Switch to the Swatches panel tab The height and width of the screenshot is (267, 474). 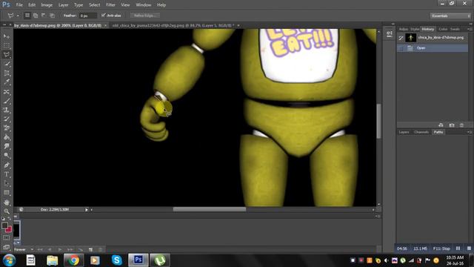coord(455,29)
